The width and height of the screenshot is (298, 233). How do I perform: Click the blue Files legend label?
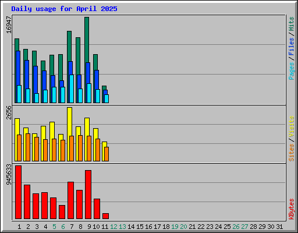point(292,46)
